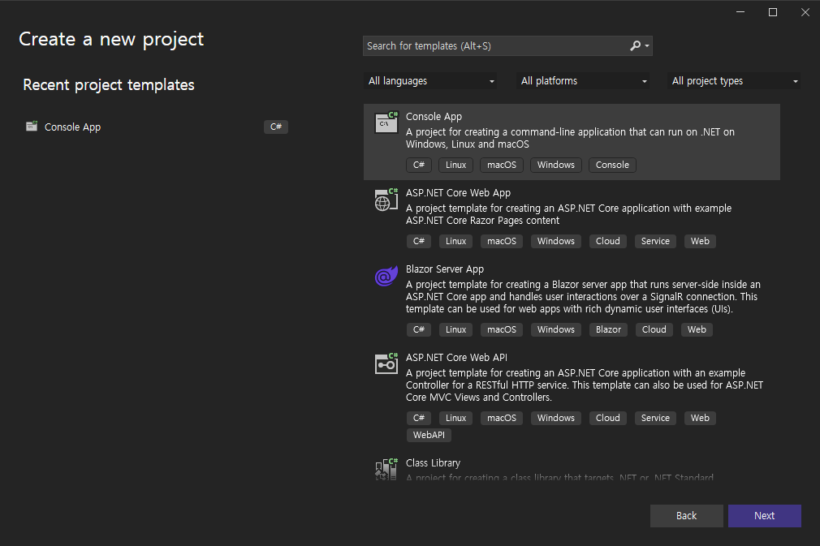
Task: Click the Blazor Server App description text
Action: (583, 297)
